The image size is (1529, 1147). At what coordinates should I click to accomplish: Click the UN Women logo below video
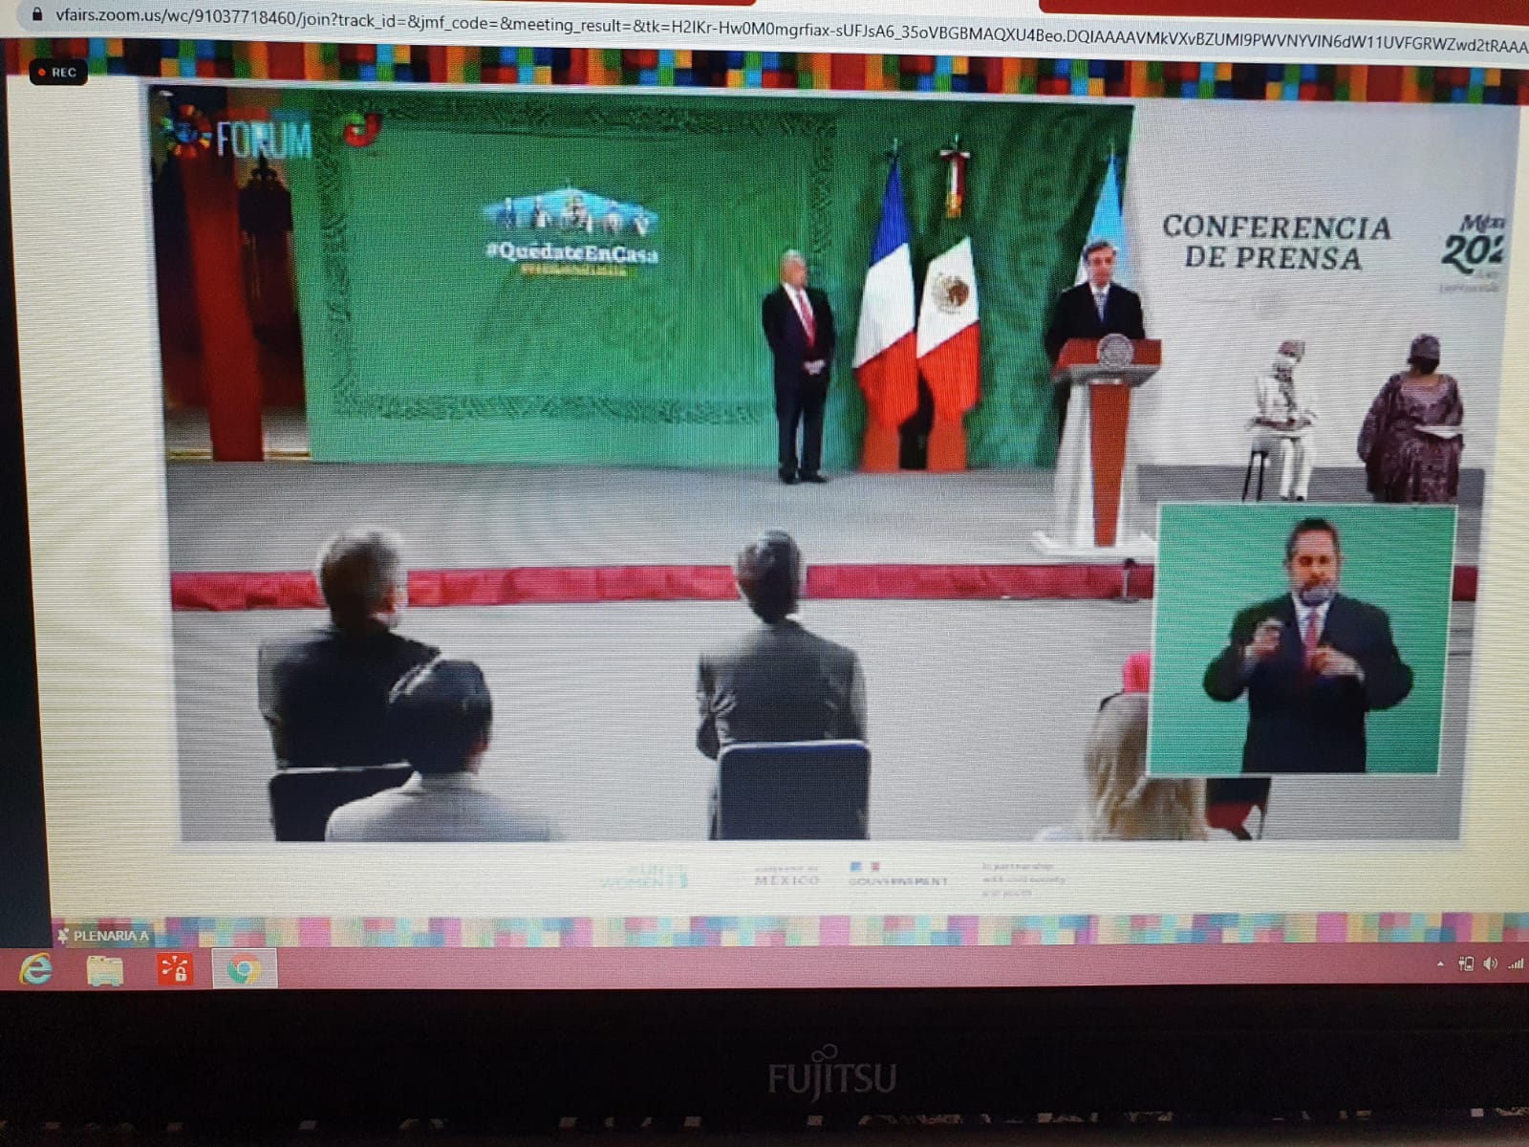645,876
